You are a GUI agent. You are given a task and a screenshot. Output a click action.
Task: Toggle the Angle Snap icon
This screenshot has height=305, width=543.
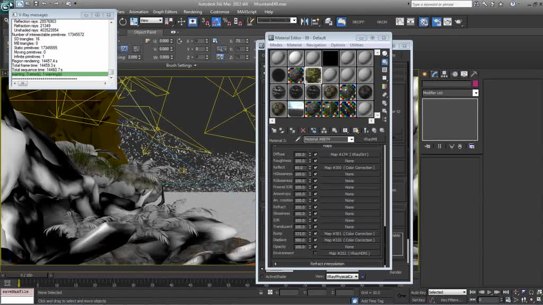[x=216, y=22]
